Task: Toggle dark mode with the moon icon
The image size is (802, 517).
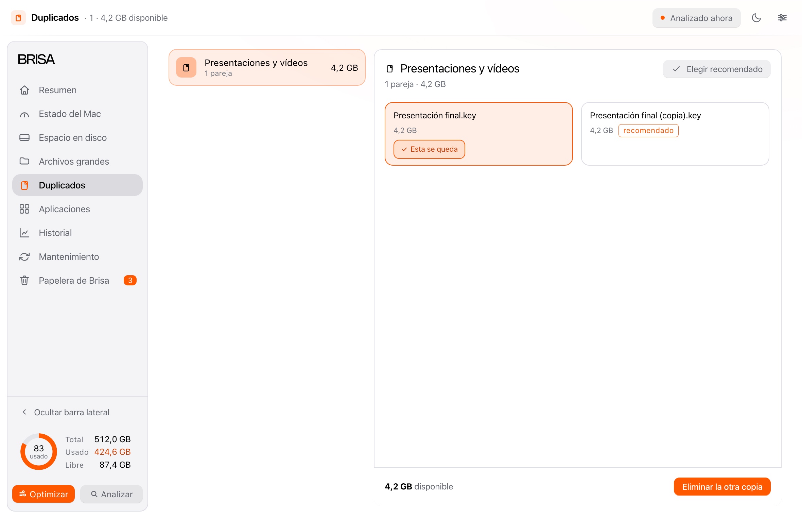Action: 756,18
